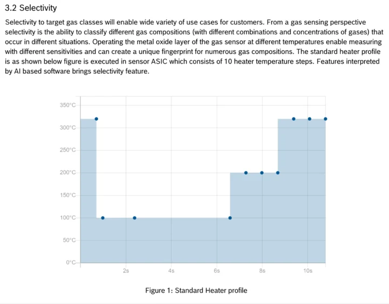Click the "Figure 1: Standard Heater profile" caption
389x304 pixels.
coord(196,291)
